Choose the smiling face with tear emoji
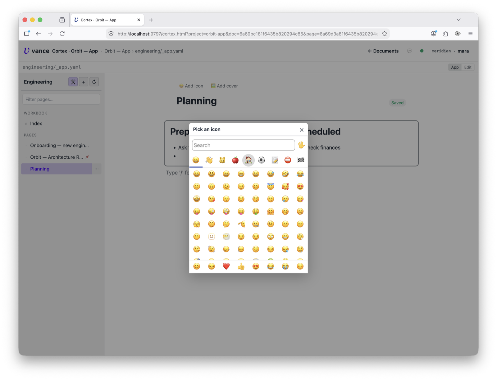The width and height of the screenshot is (497, 380). 285,199
